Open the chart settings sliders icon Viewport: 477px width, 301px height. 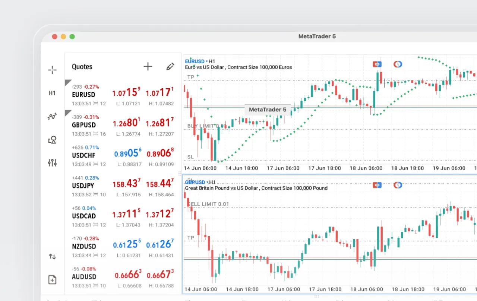click(x=52, y=162)
